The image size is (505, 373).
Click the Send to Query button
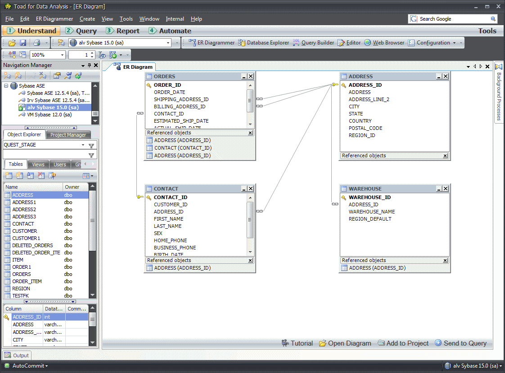pyautogui.click(x=461, y=343)
